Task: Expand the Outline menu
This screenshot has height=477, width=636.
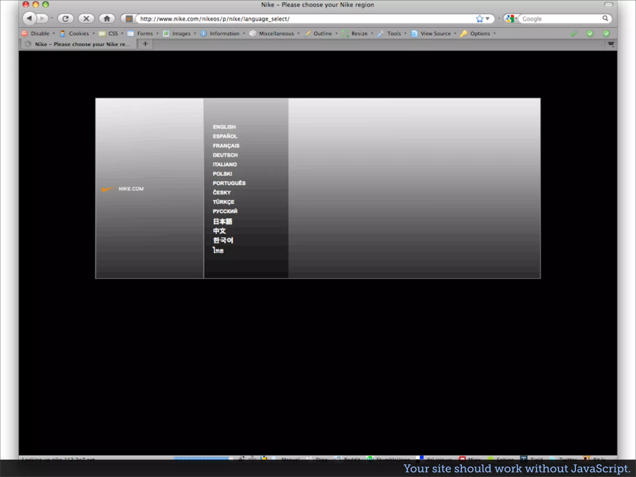Action: (x=321, y=34)
